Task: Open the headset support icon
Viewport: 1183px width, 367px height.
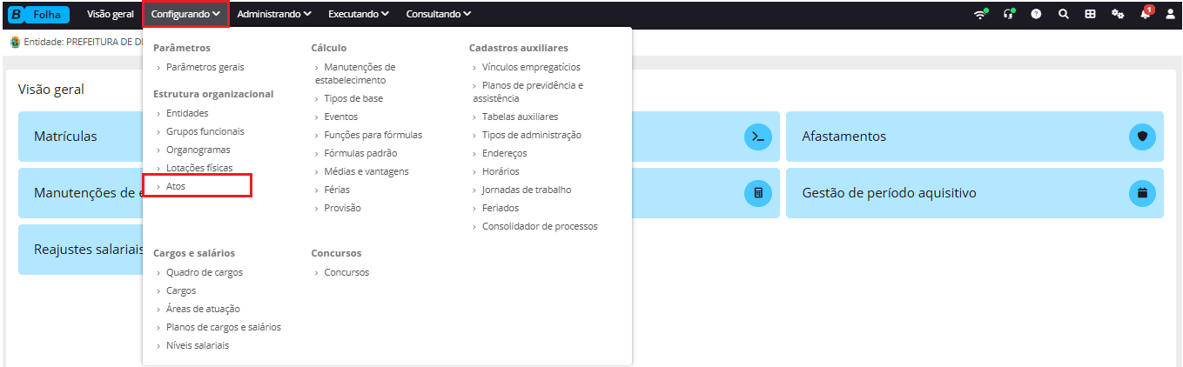Action: 1009,14
